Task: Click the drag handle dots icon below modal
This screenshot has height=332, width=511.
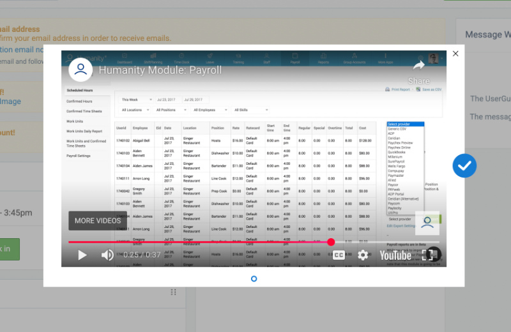Action: coord(173,292)
